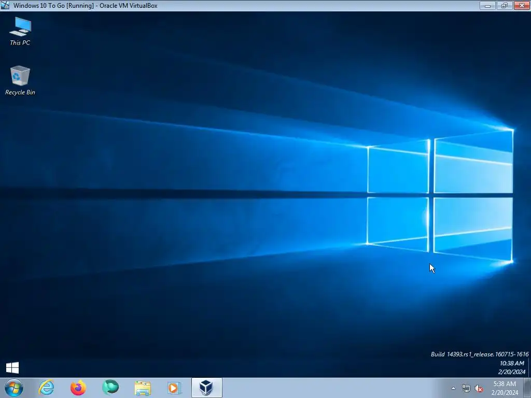This screenshot has width=531, height=398.
Task: Launch Internet Explorer from the taskbar
Action: coord(46,388)
